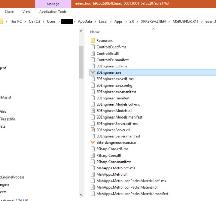Click the address bar folder icon
Screen dimensions: 216x201
(1, 21)
